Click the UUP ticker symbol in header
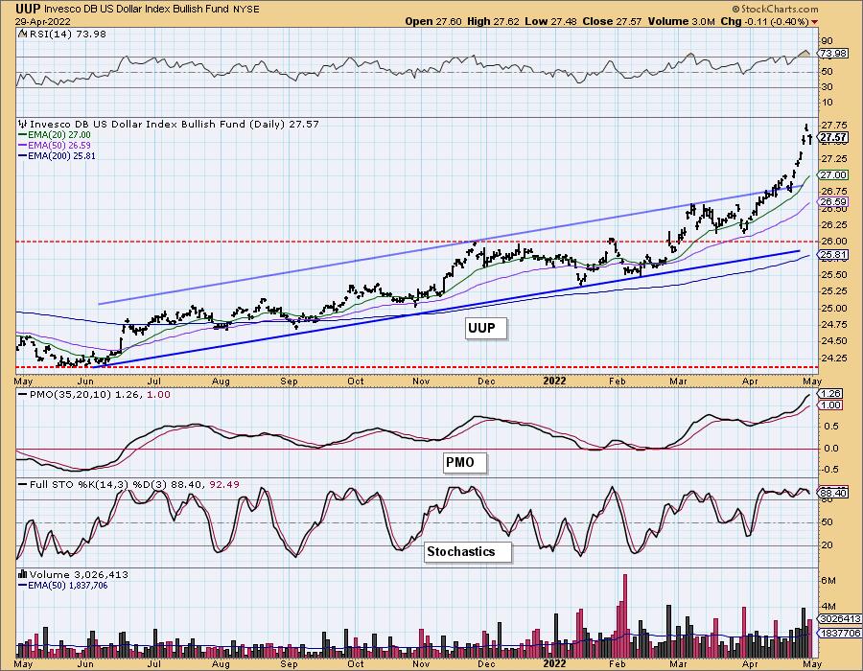Image resolution: width=863 pixels, height=671 pixels. tap(28, 9)
